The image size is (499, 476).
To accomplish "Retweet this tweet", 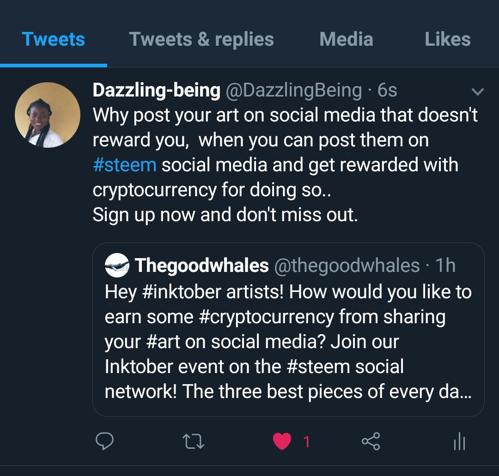I will pyautogui.click(x=193, y=442).
